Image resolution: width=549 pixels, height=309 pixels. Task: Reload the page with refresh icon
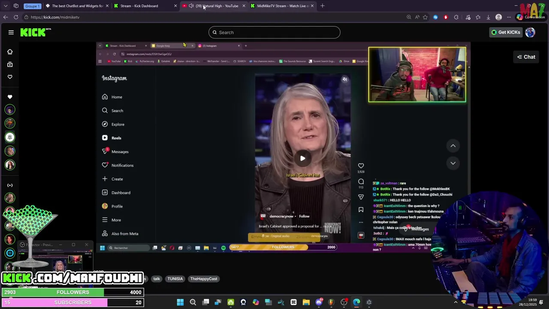16,17
